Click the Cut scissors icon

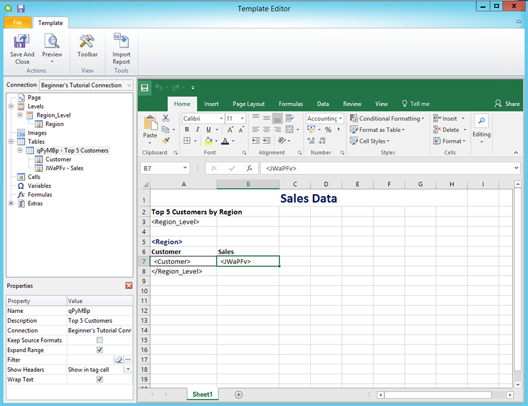[166, 118]
